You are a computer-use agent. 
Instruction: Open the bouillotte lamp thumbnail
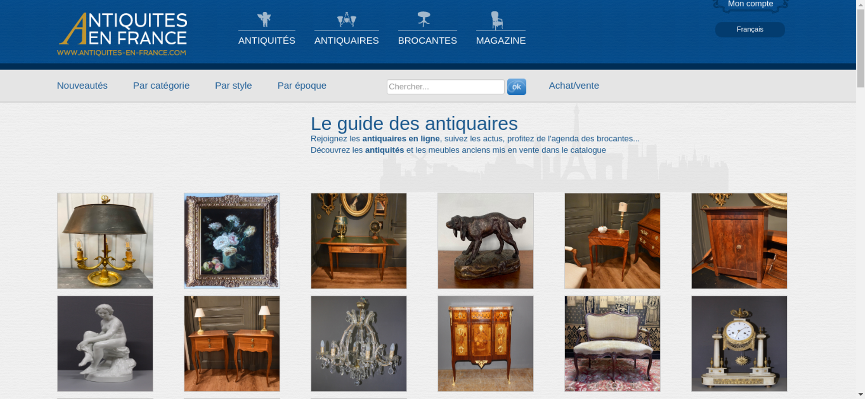click(105, 241)
